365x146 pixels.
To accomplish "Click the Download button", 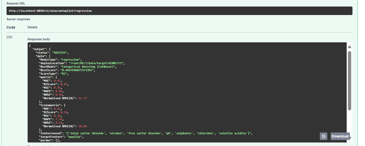I will click(340, 136).
